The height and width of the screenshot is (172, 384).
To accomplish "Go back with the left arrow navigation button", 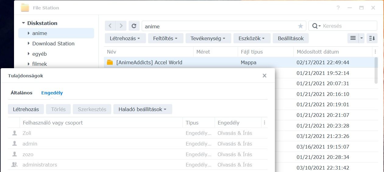I will tap(110, 26).
